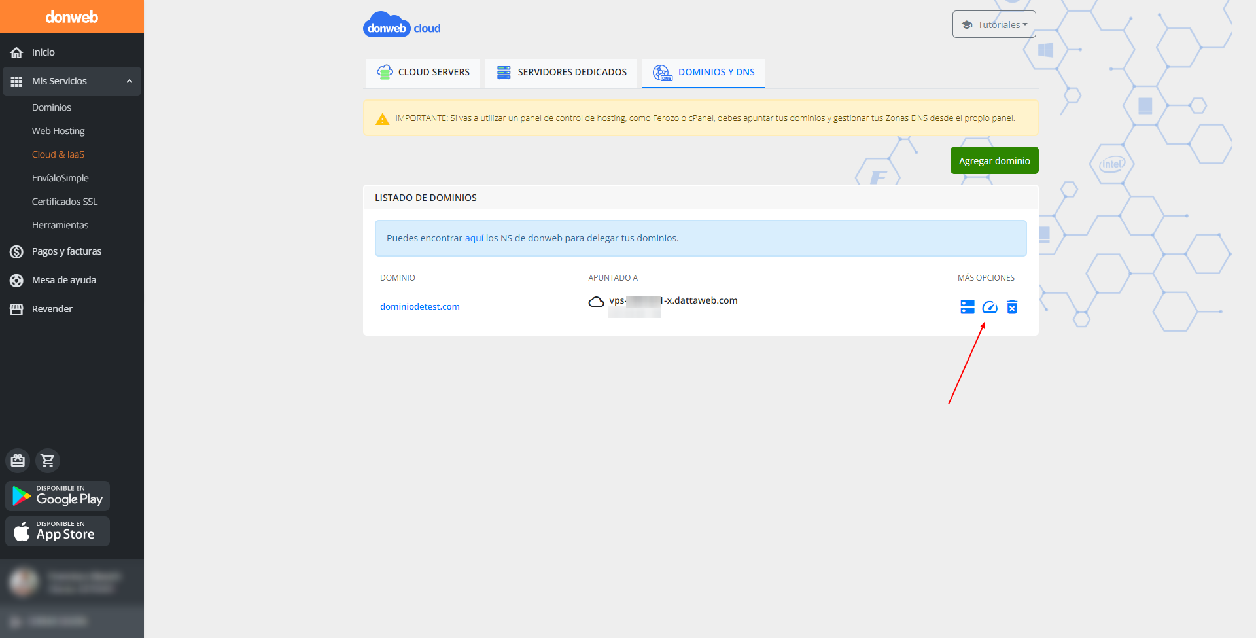Open the dominiodetest.com link
Screen dimensions: 1256x638
click(x=420, y=306)
